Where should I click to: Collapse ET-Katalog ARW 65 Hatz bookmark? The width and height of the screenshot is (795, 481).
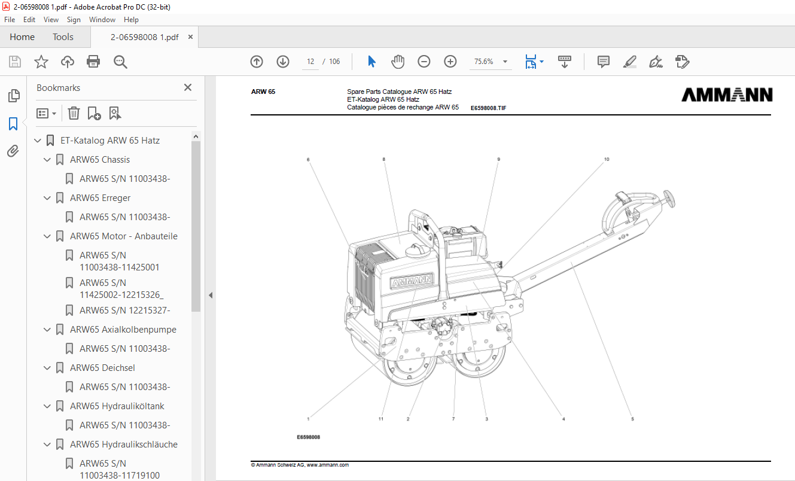pos(38,141)
